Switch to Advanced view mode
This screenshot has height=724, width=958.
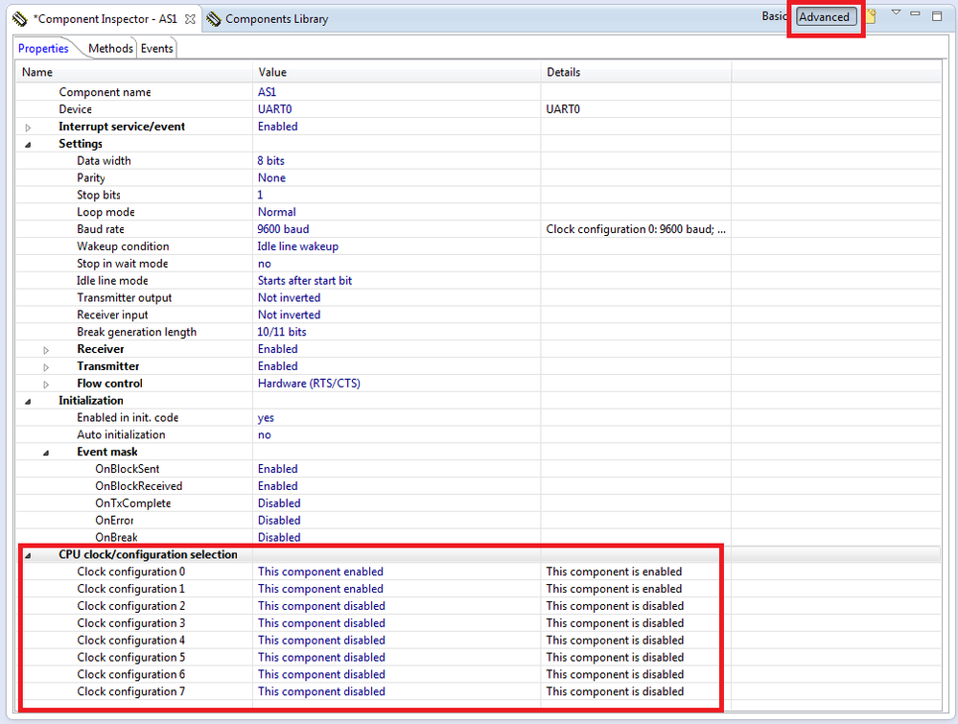coord(824,17)
